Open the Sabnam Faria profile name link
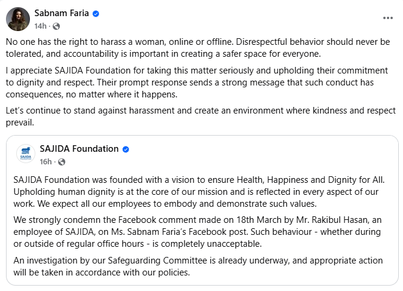Image resolution: width=403 pixels, height=291 pixels. [x=62, y=13]
